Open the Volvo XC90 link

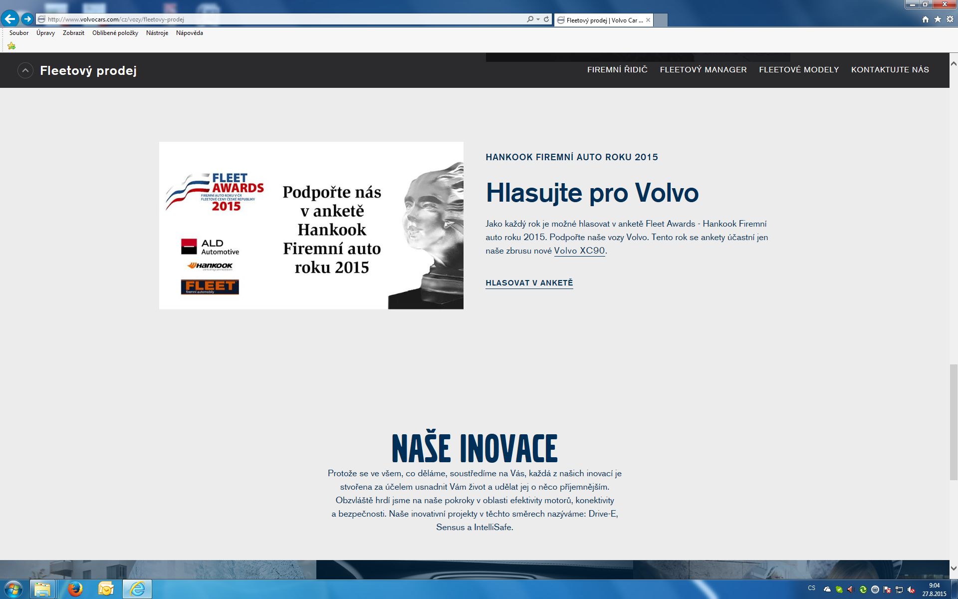579,251
